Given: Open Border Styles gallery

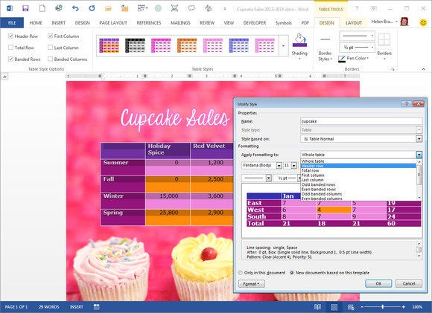Looking at the screenshot, I should (325, 49).
